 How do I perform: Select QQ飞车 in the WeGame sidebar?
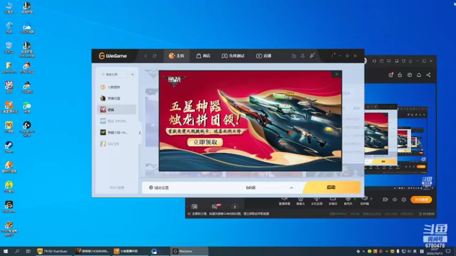[x=117, y=144]
